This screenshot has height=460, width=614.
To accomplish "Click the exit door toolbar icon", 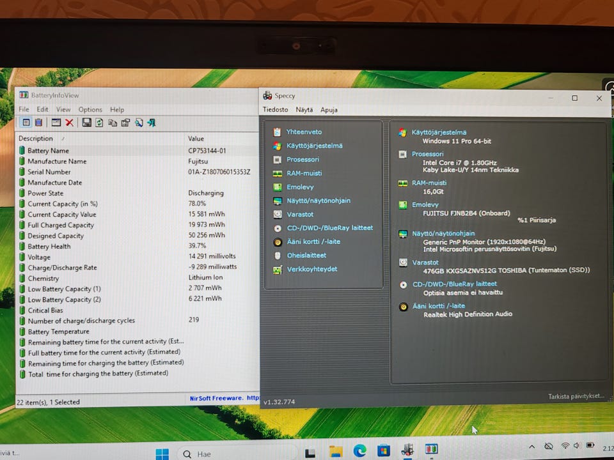I will 152,123.
